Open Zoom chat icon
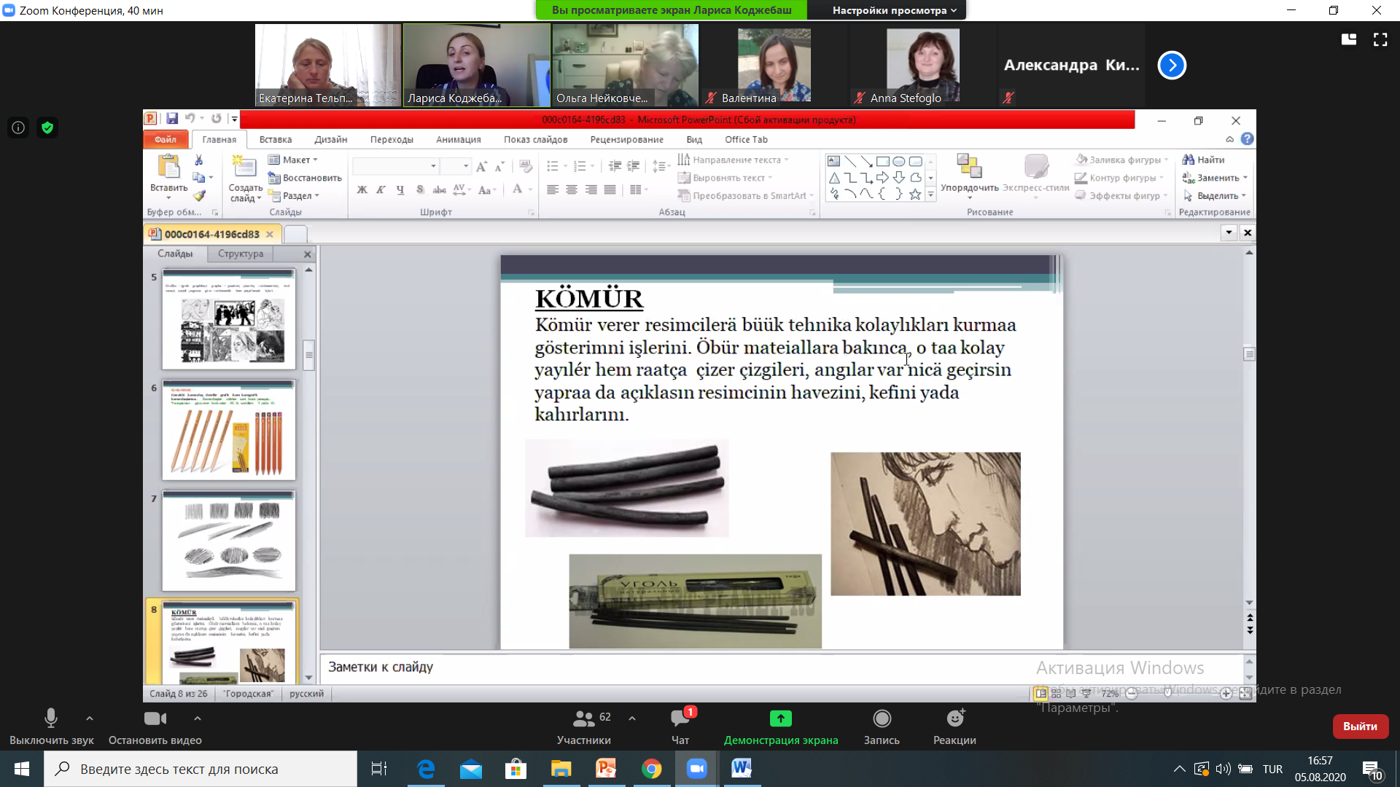1400x787 pixels. click(x=680, y=719)
